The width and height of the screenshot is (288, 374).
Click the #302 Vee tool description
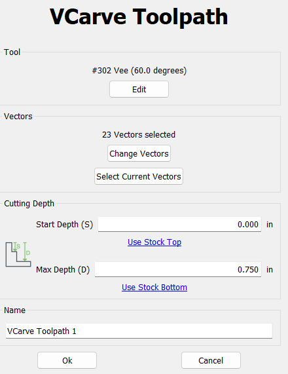click(139, 71)
